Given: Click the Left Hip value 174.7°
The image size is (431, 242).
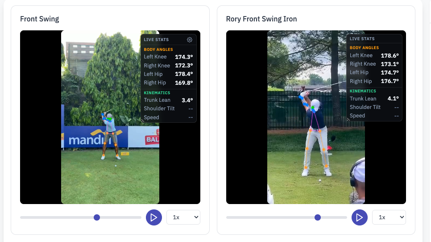Looking at the screenshot, I should point(390,73).
